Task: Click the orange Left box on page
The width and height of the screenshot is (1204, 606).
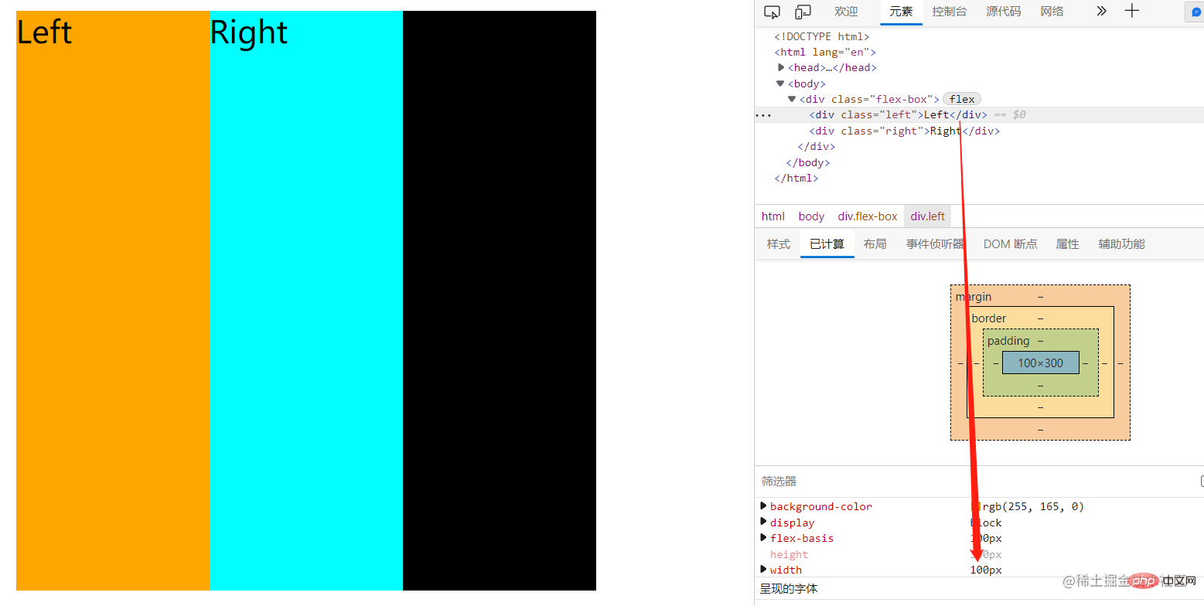Action: coord(113,301)
